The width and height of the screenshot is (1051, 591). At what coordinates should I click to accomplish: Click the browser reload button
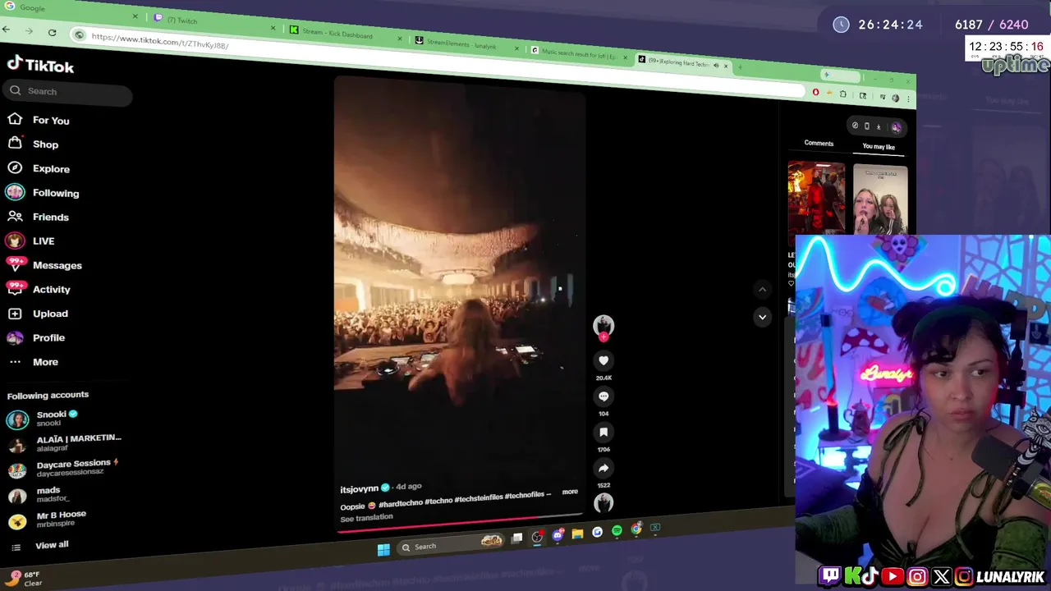point(52,32)
